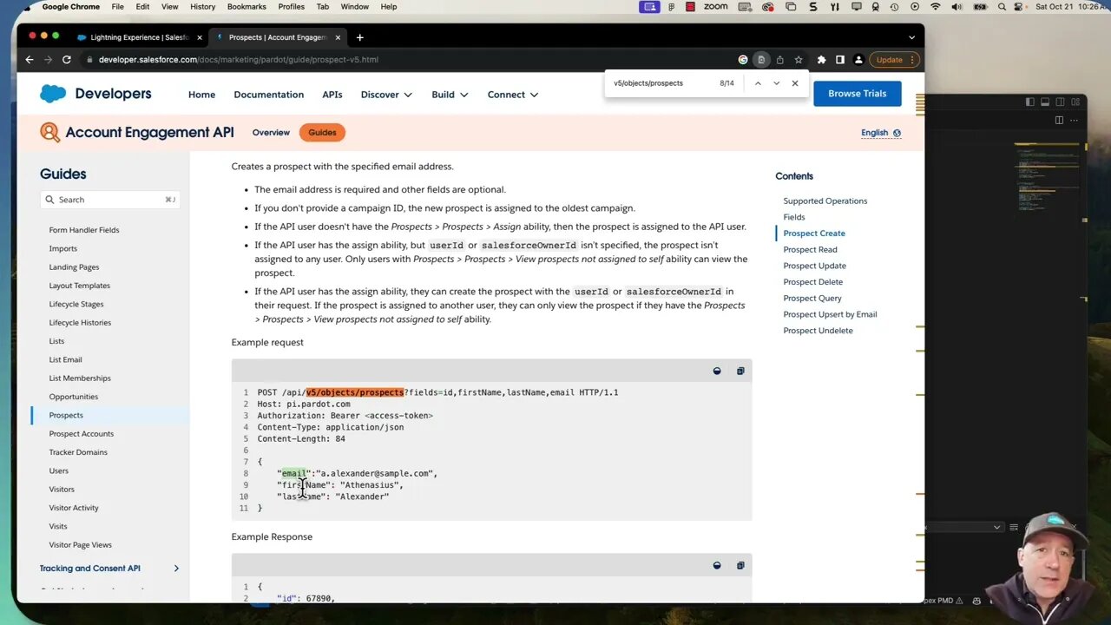Open the Documentation nav link

coord(268,95)
